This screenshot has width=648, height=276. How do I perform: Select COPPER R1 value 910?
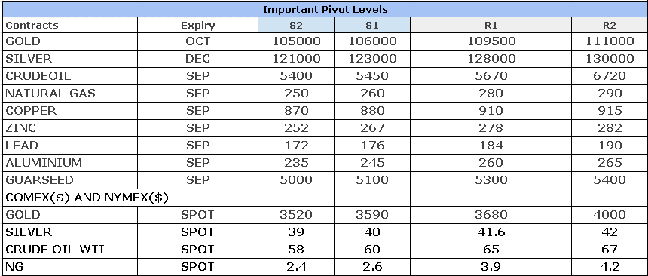(491, 111)
